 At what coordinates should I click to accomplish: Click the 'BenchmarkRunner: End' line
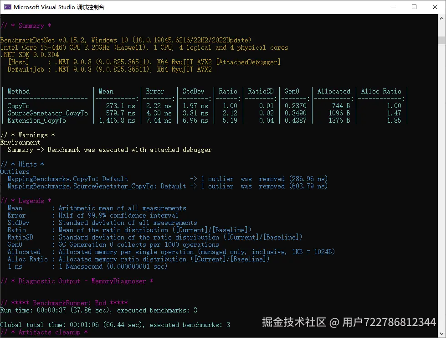pos(64,303)
